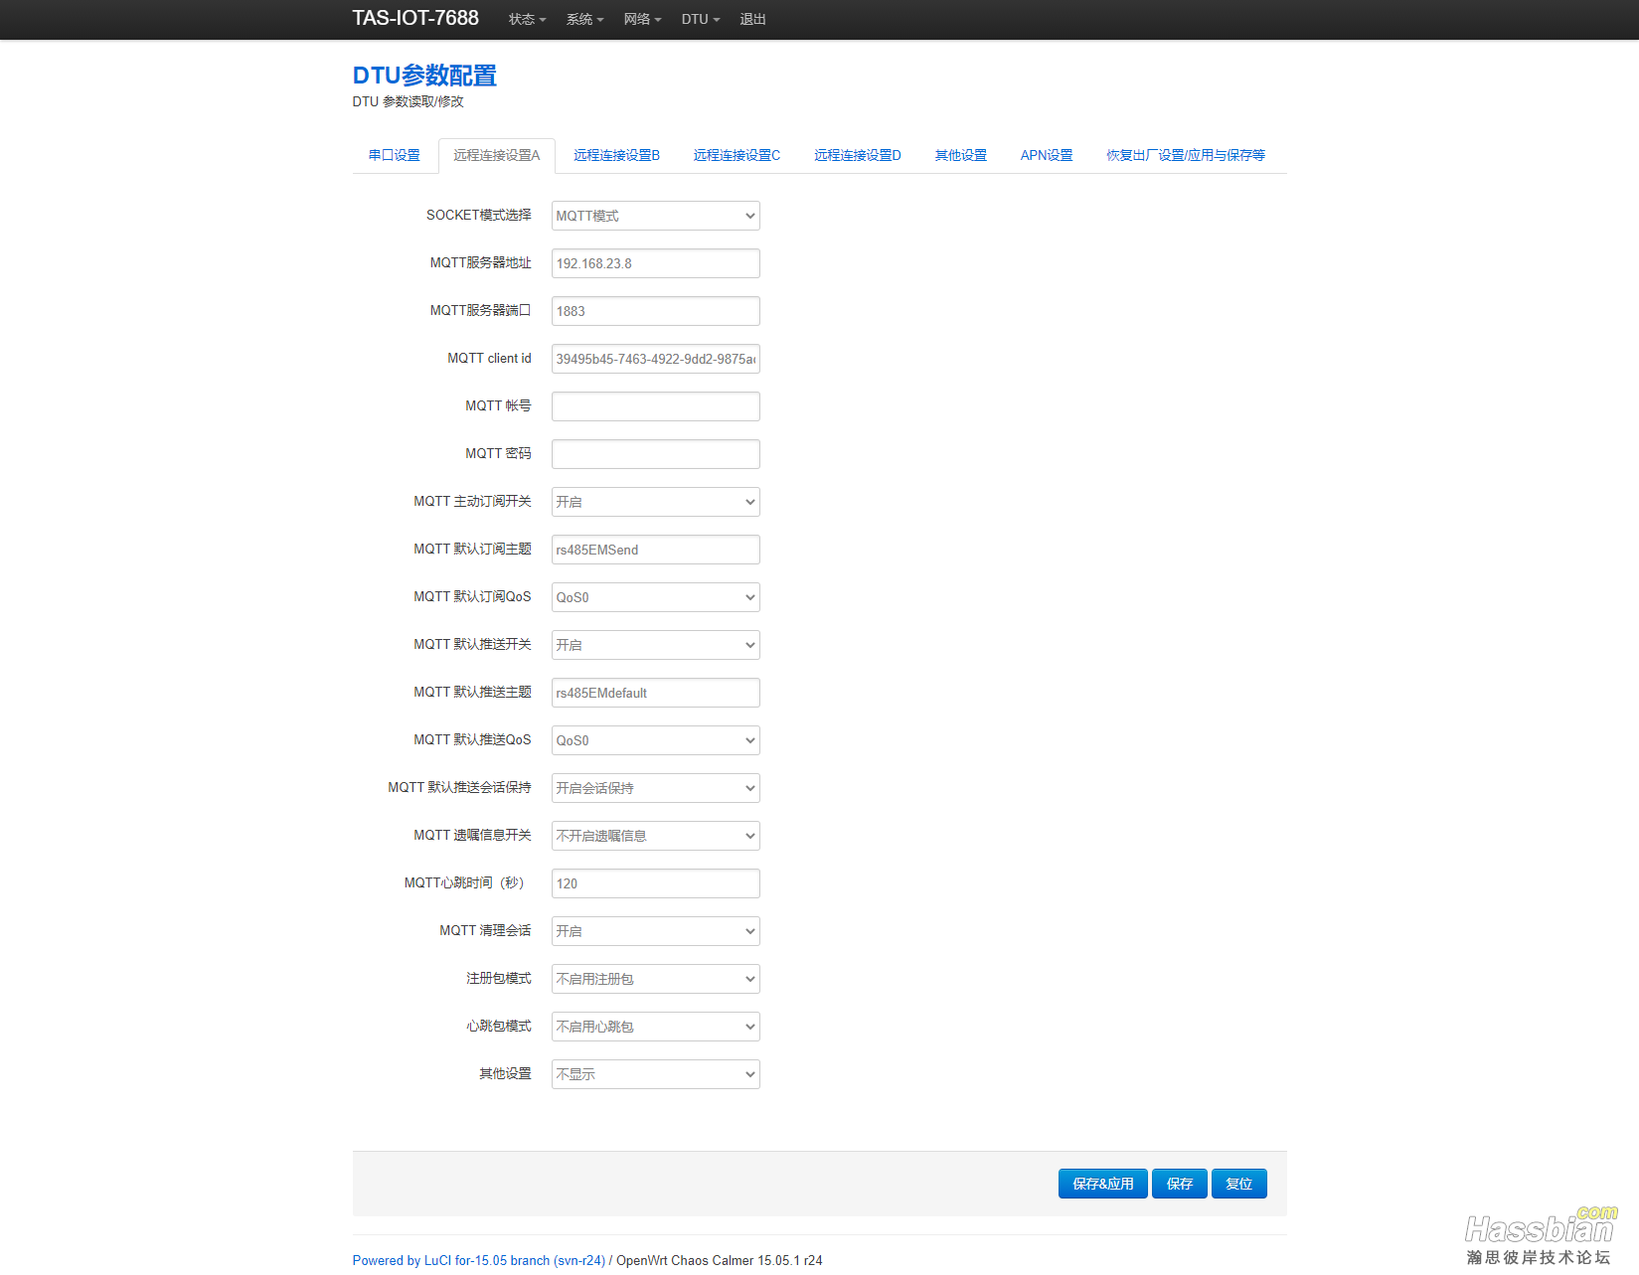Click the 保存&应用 button
The image size is (1639, 1275).
click(x=1103, y=1184)
